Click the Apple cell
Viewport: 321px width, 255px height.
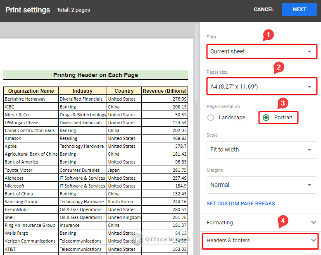(x=31, y=146)
